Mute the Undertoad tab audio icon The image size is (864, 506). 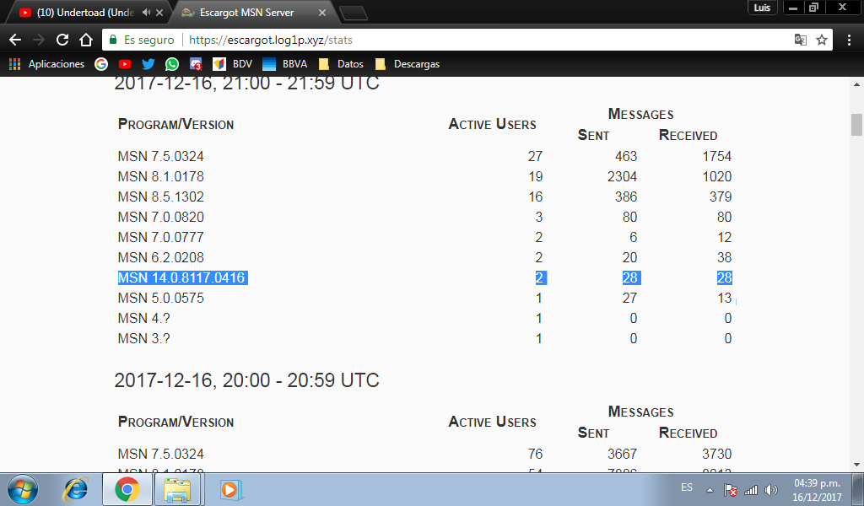148,13
